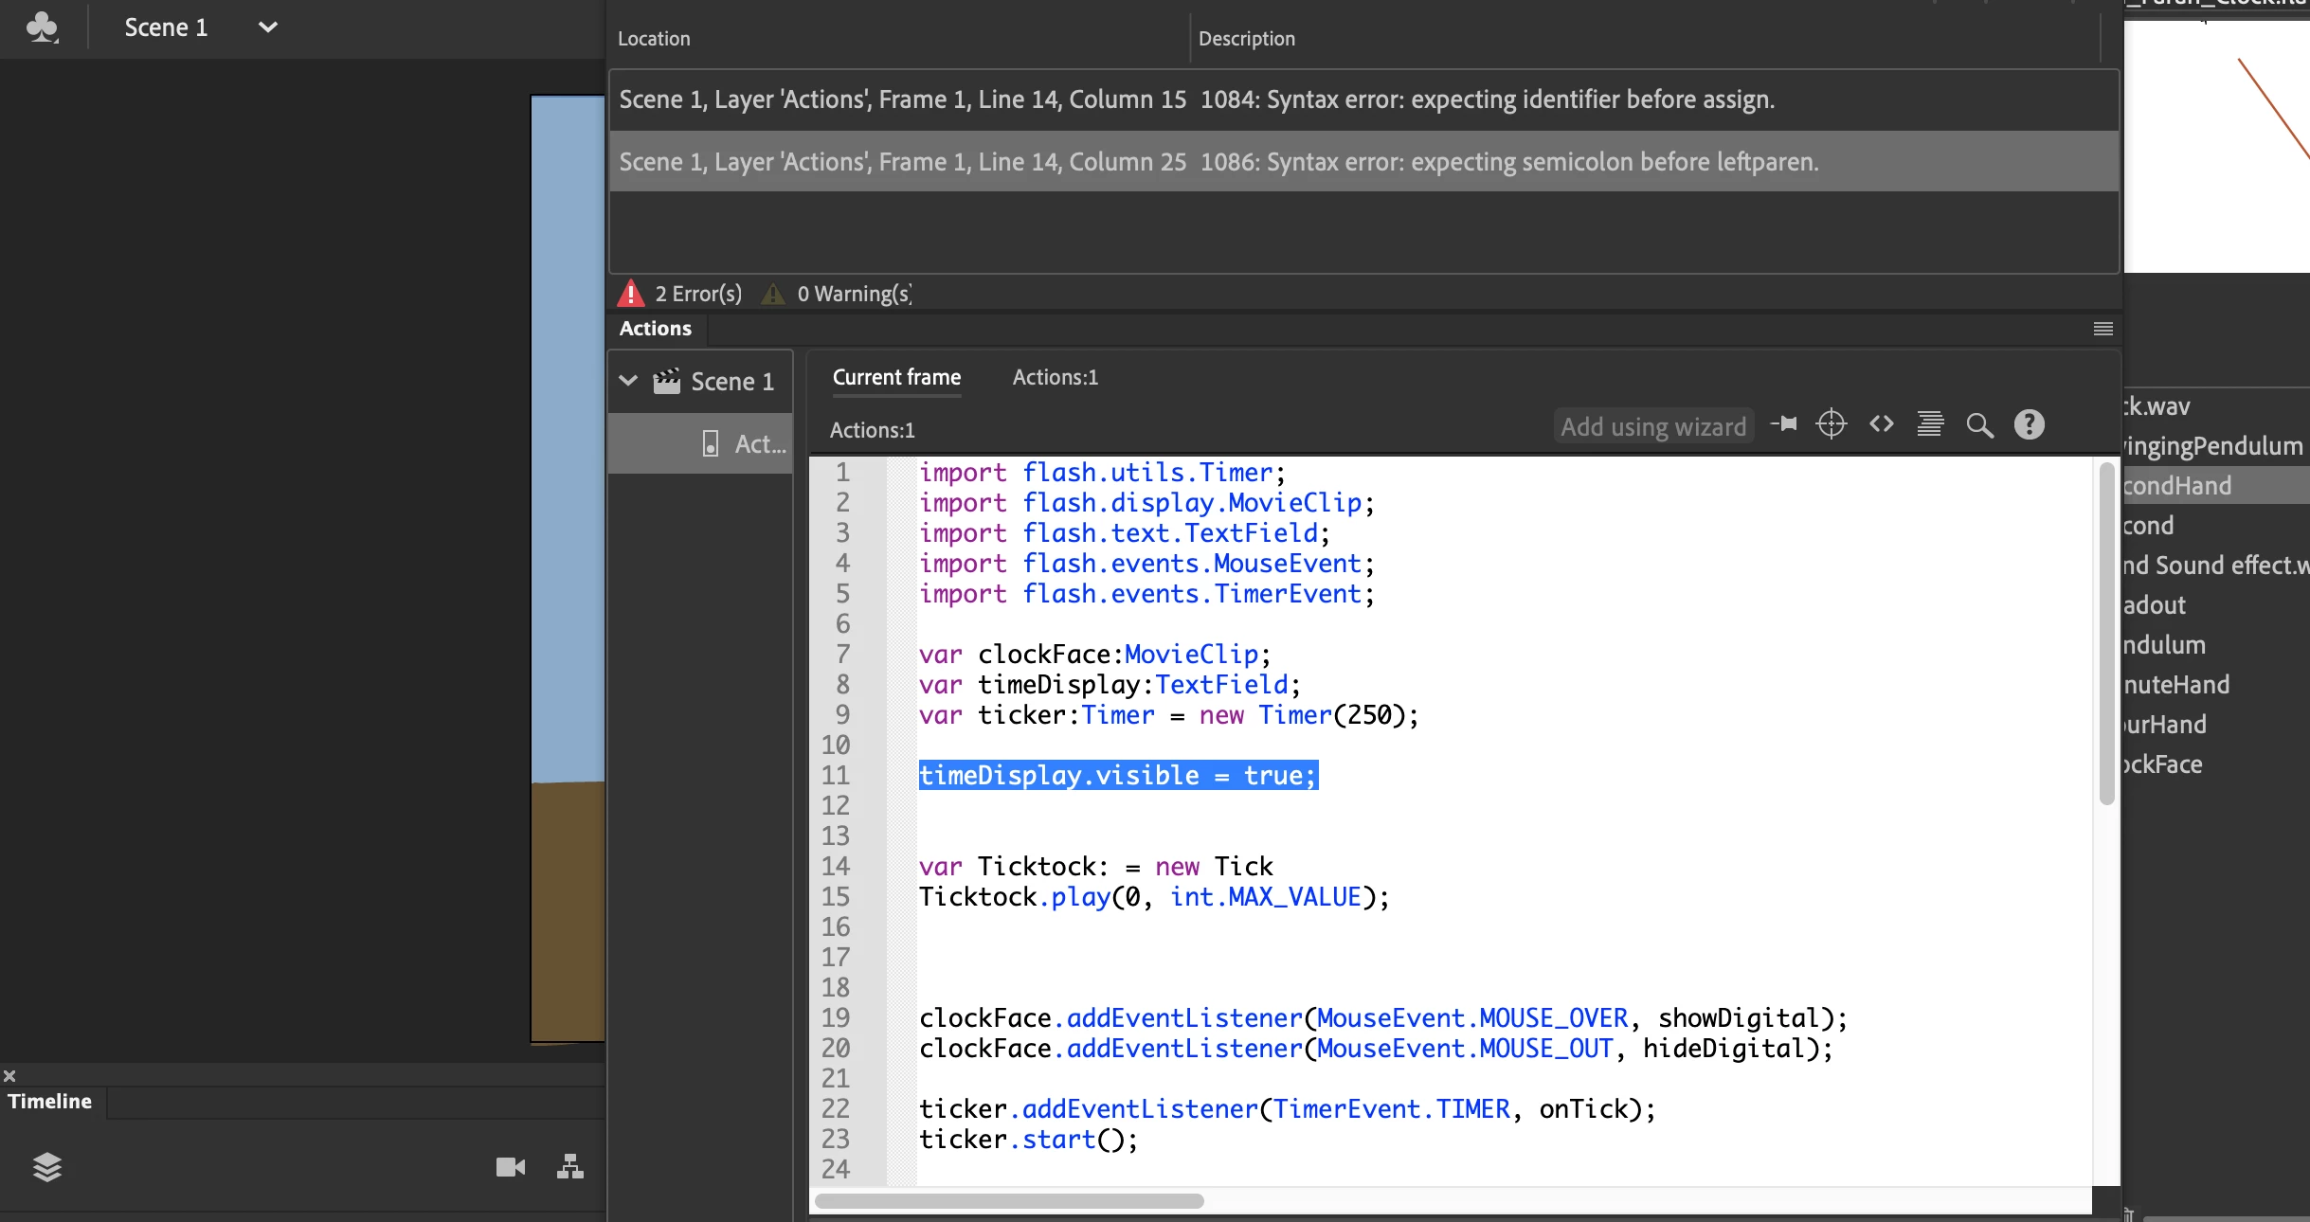Click insert instance path crosshair icon
The height and width of the screenshot is (1222, 2310).
click(x=1832, y=424)
